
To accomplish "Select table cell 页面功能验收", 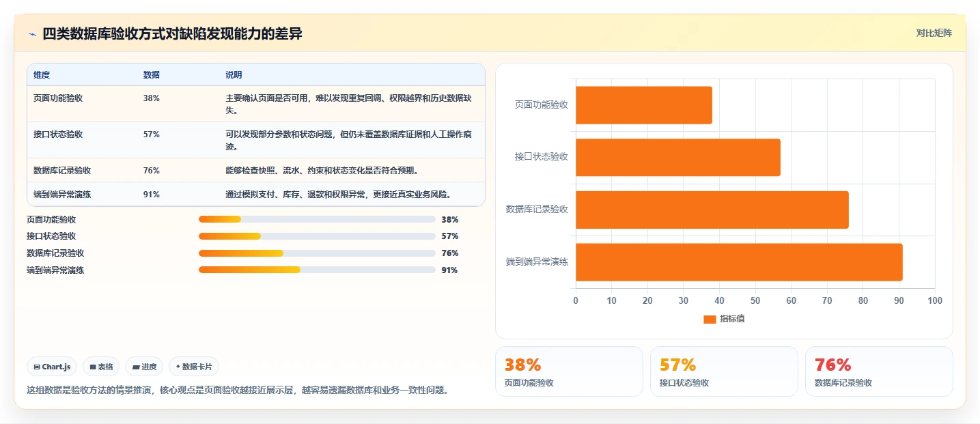I will (x=58, y=98).
